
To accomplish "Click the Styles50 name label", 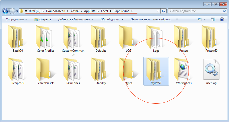I will click(156, 83).
